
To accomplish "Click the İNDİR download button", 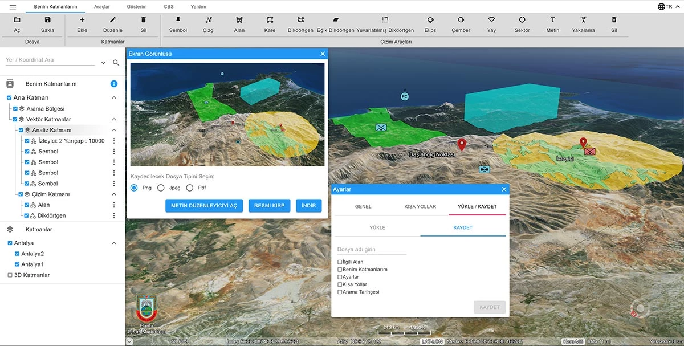I will tap(308, 206).
